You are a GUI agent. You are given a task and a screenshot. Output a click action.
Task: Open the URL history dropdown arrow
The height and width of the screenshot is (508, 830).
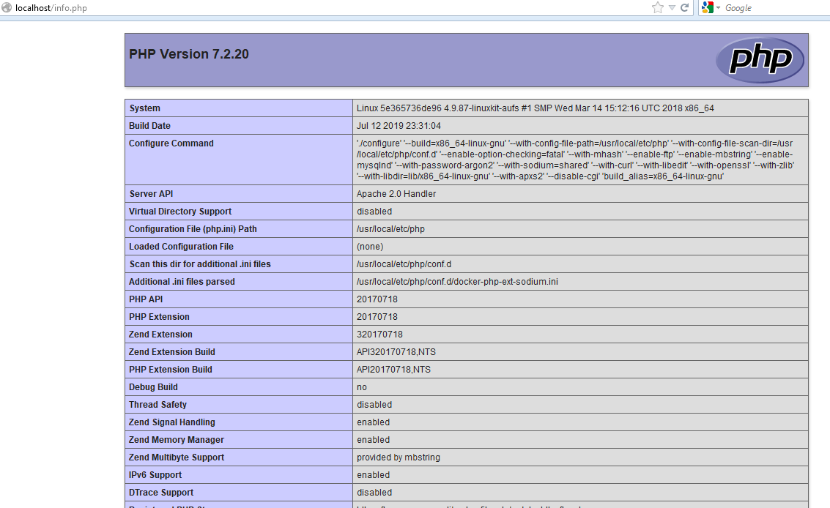[x=672, y=8]
